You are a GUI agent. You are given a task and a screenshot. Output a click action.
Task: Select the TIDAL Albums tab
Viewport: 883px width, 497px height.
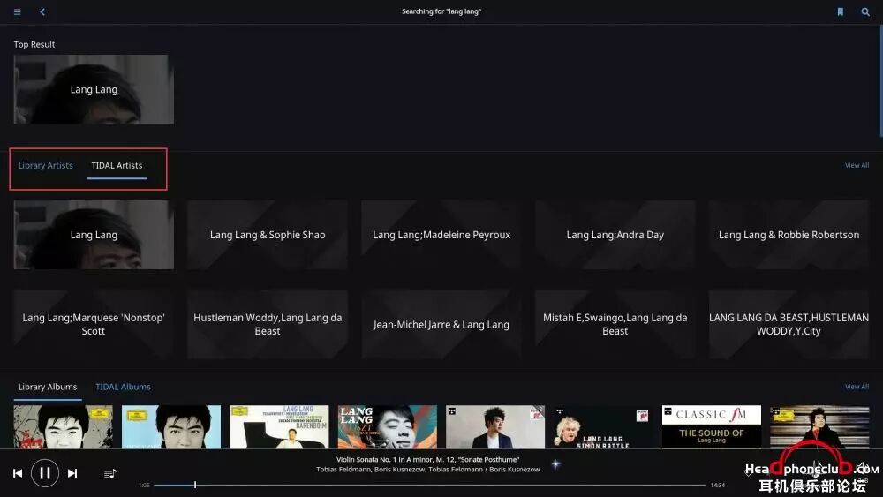point(123,387)
